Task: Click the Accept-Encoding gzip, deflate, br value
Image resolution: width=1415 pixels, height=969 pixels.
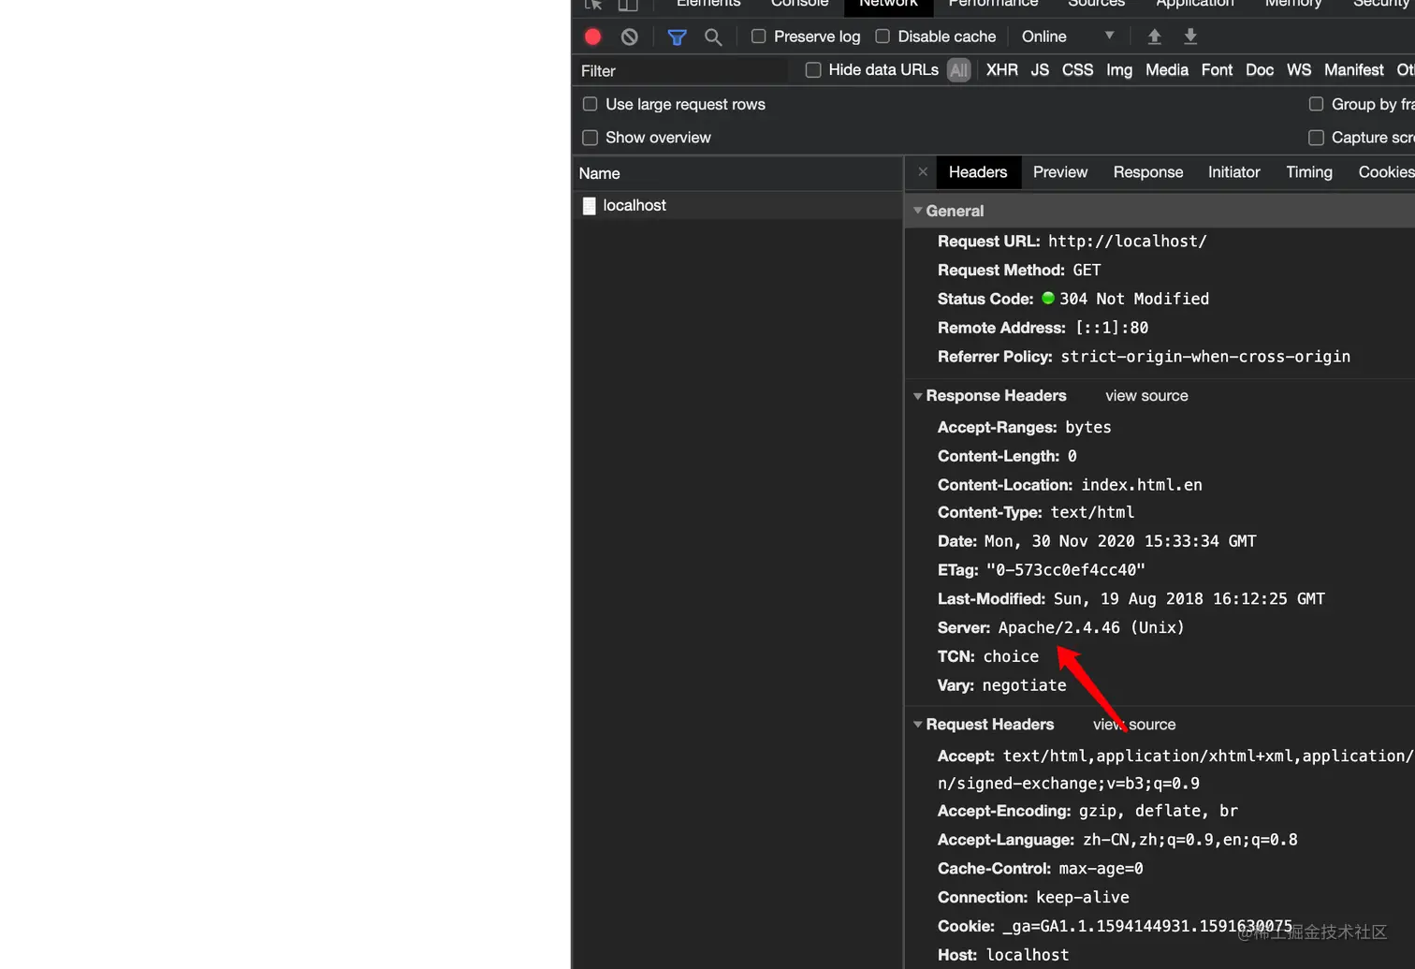Action: tap(1159, 811)
